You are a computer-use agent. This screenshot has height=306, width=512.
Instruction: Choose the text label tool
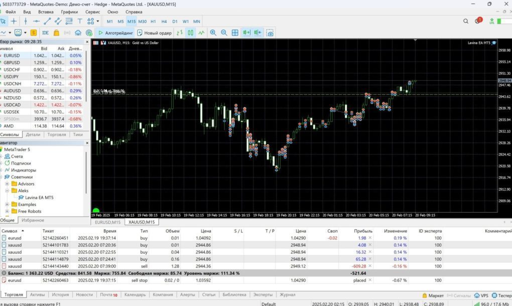[x=80, y=22]
